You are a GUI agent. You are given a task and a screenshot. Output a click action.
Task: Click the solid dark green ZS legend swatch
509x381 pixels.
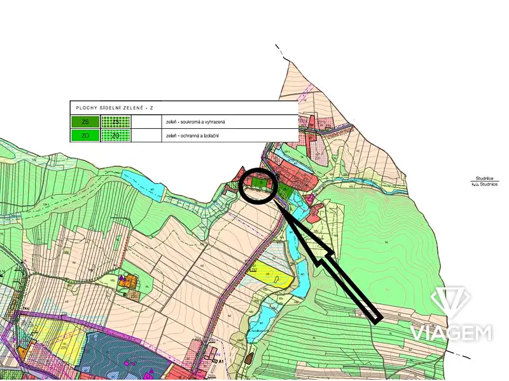pos(85,122)
